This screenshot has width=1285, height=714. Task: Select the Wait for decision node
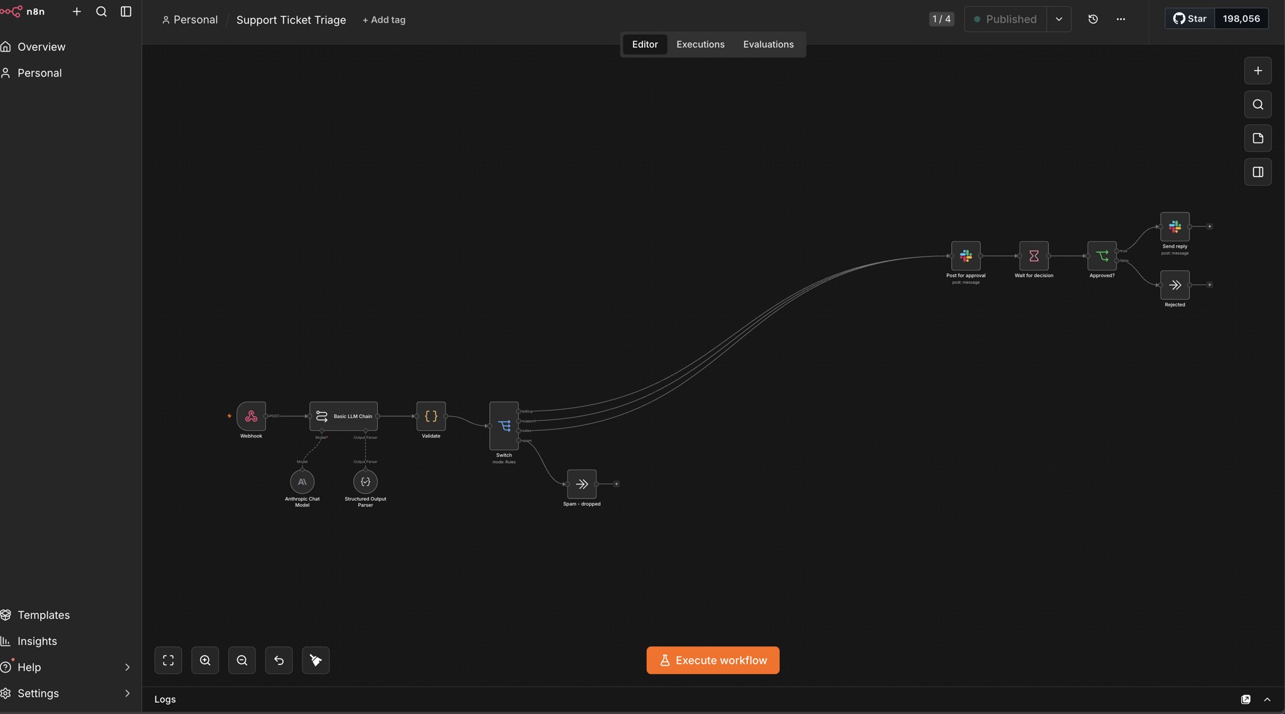(x=1034, y=256)
